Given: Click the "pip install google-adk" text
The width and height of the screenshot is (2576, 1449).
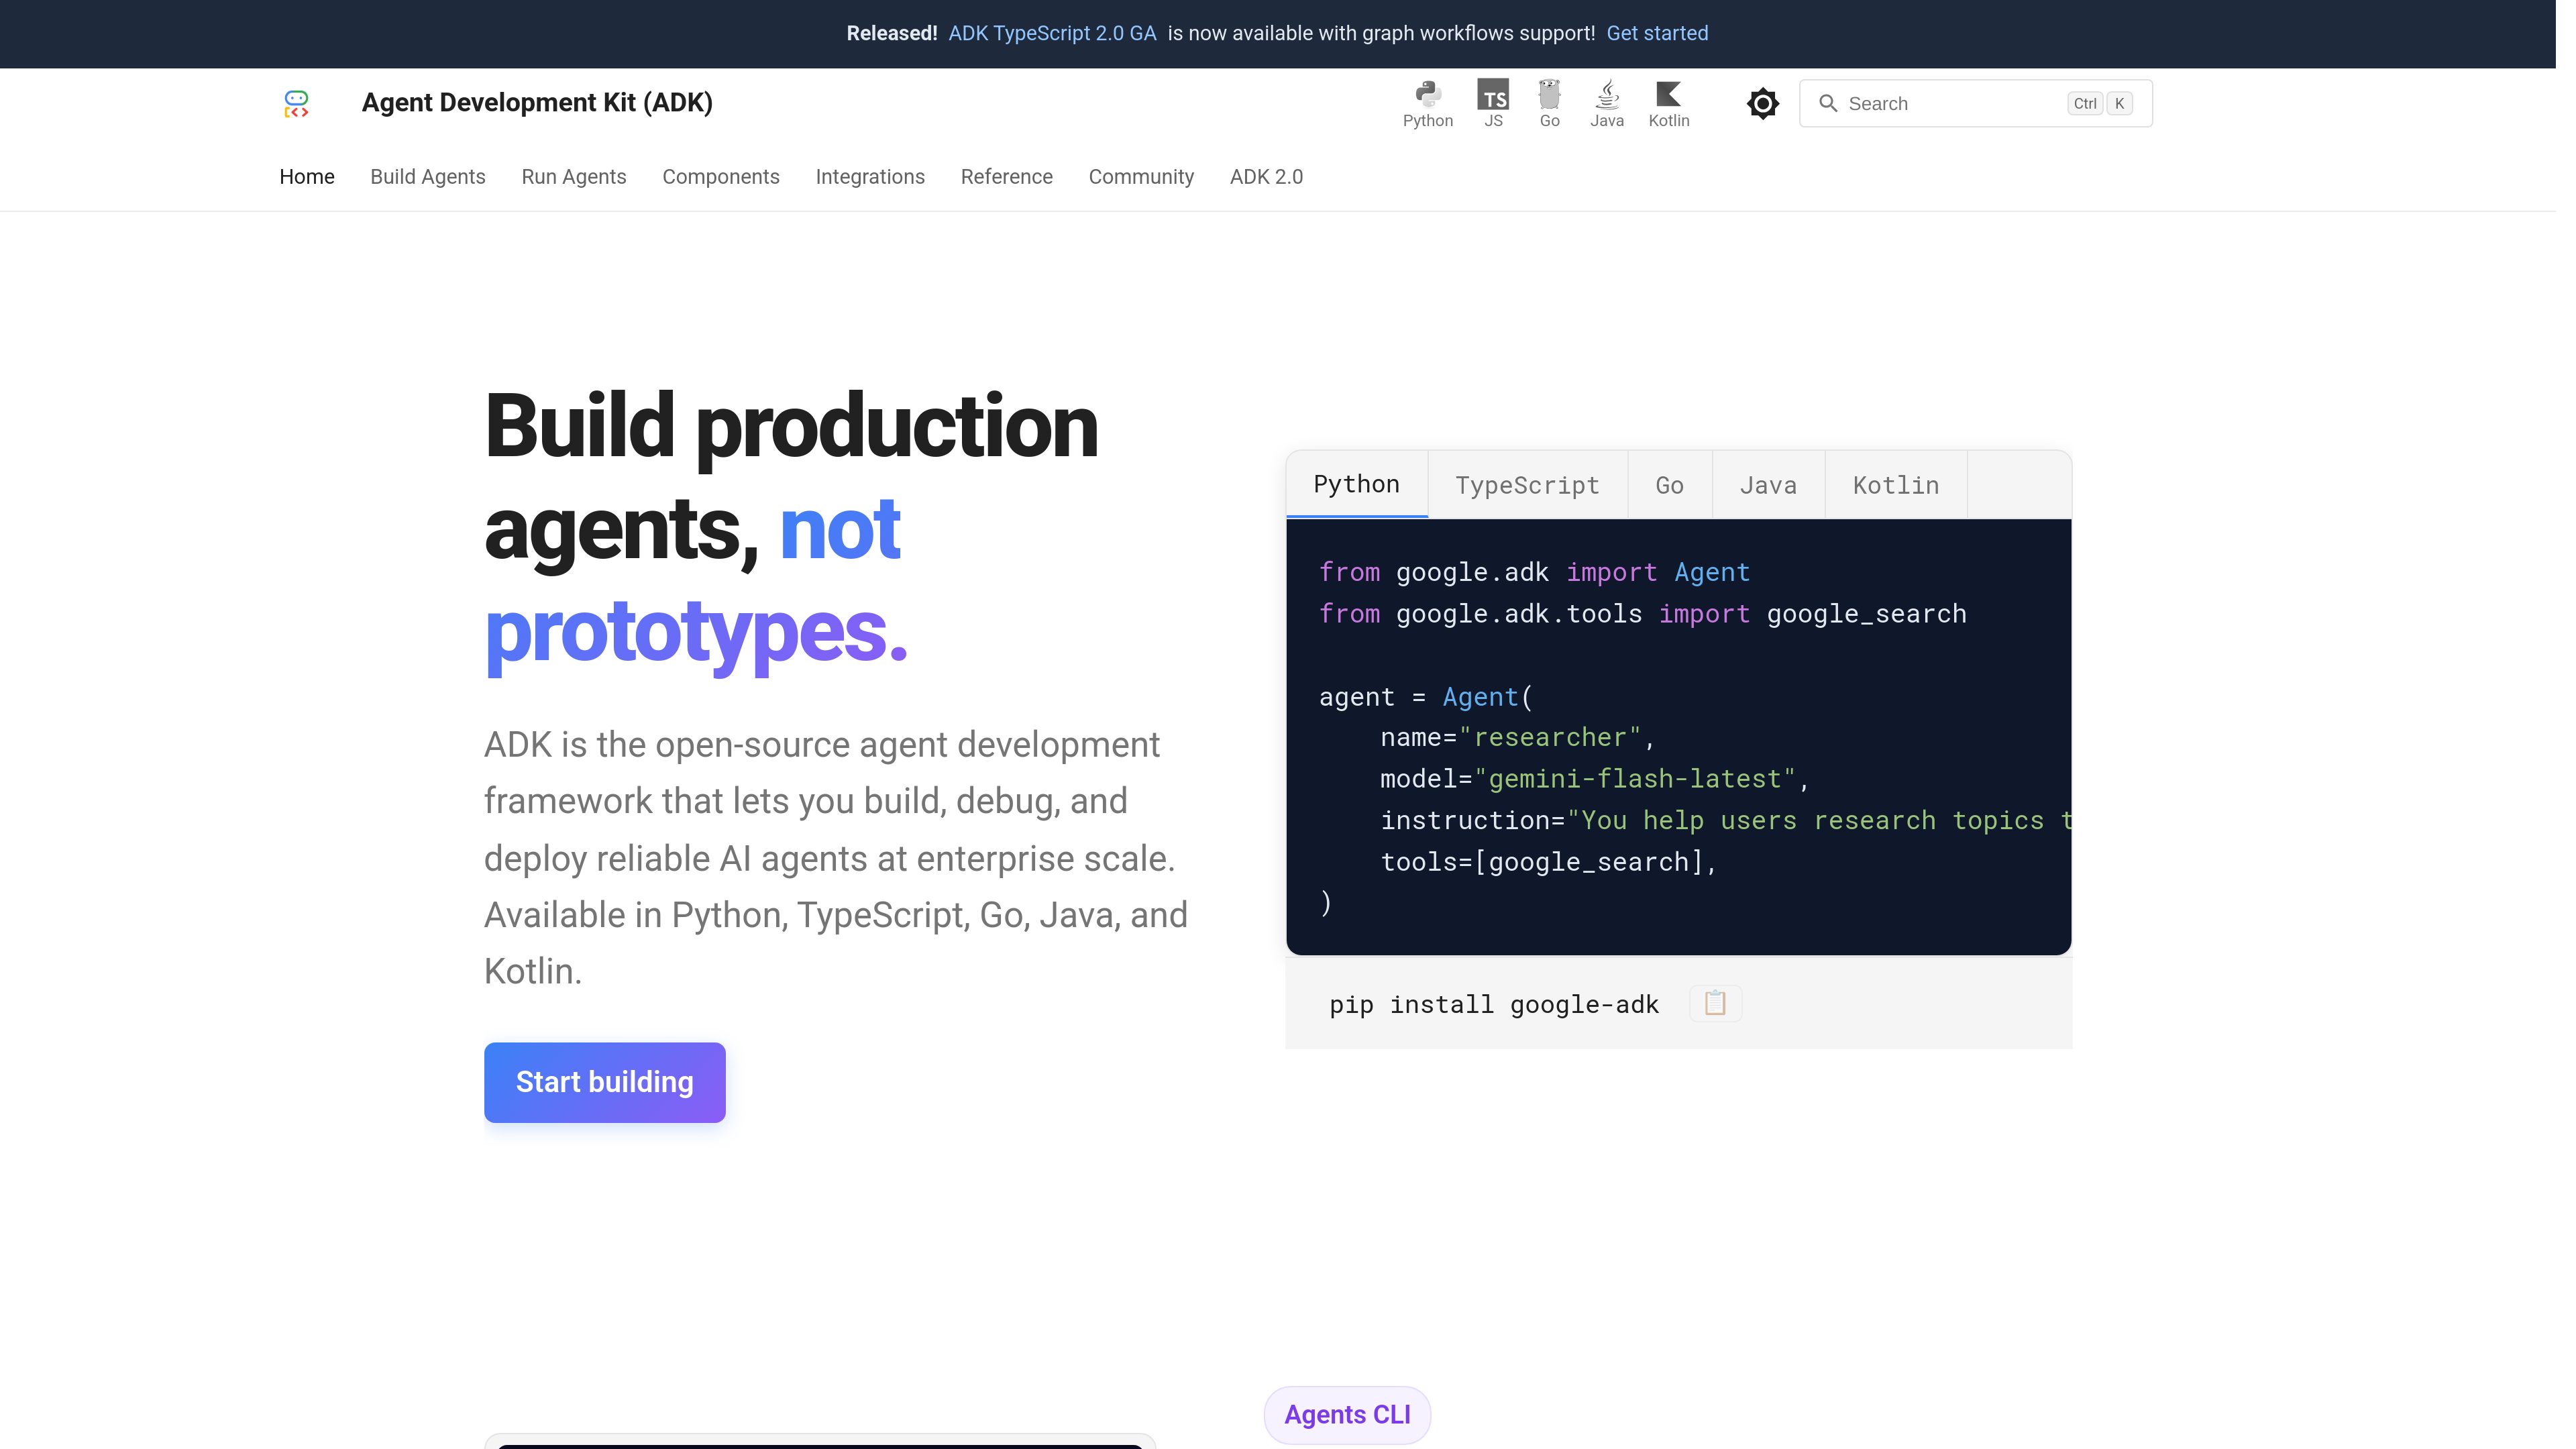Looking at the screenshot, I should tap(1493, 1004).
